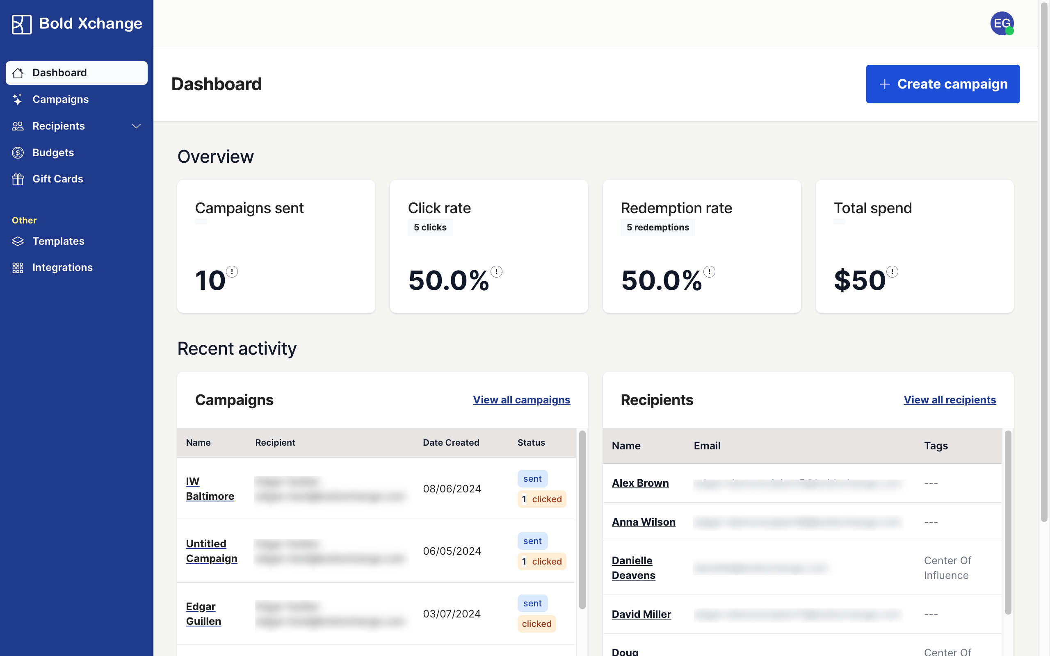
Task: Click the Bold Xchange logo icon
Action: coord(21,24)
